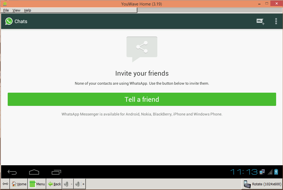Image resolution: width=283 pixels, height=190 pixels.
Task: Open the three-dot overflow menu
Action: (x=276, y=21)
